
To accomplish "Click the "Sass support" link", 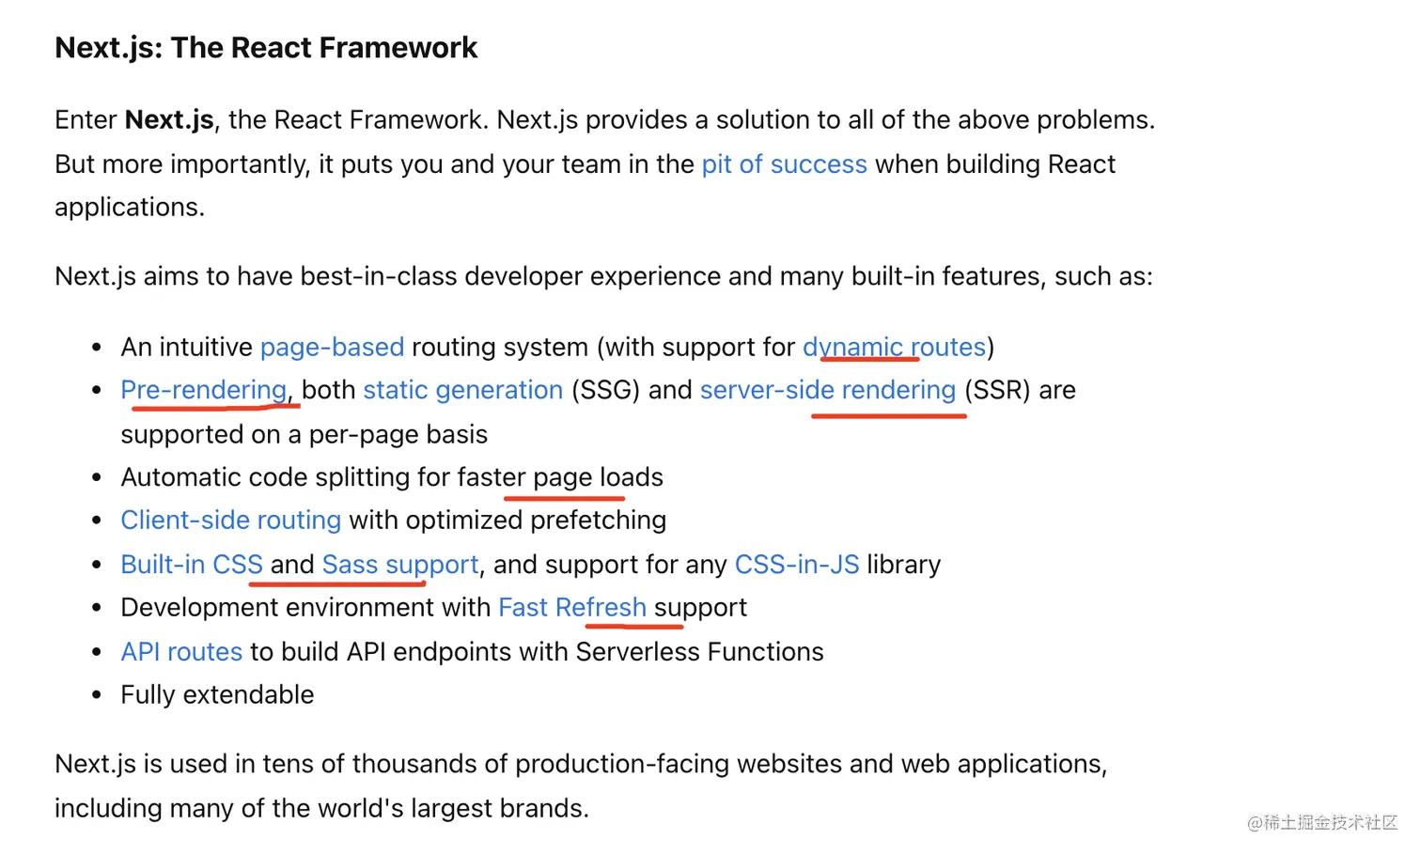I will (399, 565).
